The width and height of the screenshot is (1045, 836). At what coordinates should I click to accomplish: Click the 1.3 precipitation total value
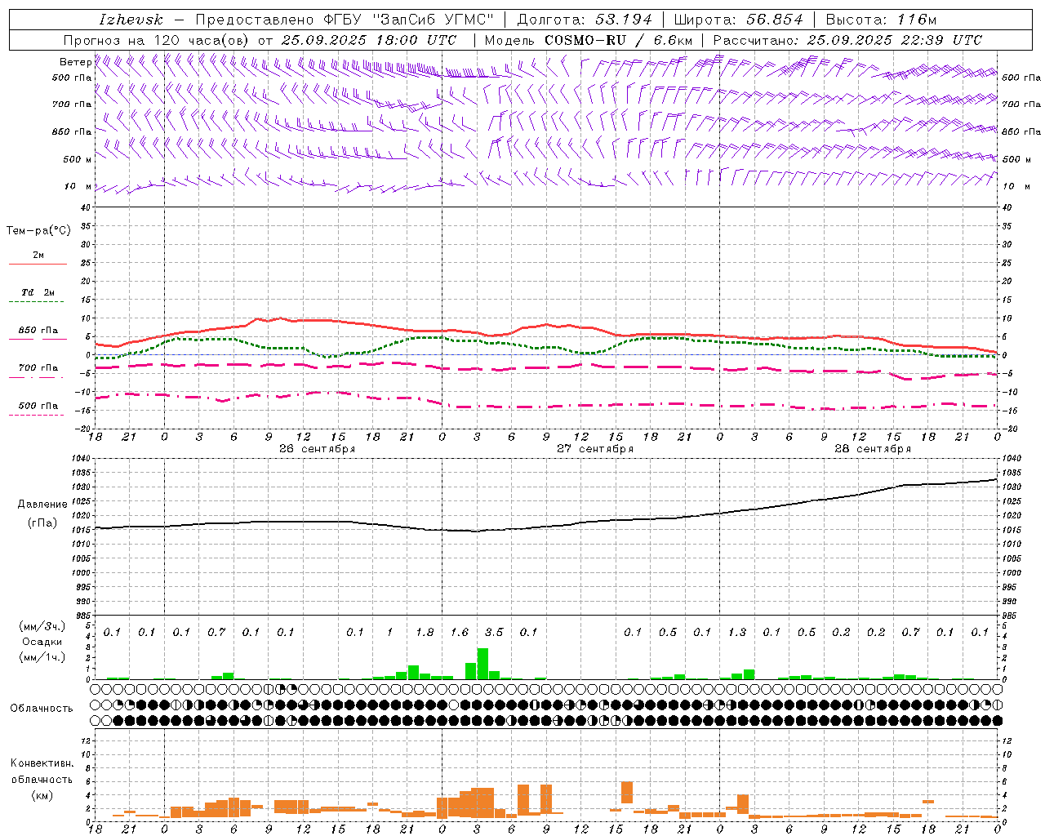click(x=737, y=632)
